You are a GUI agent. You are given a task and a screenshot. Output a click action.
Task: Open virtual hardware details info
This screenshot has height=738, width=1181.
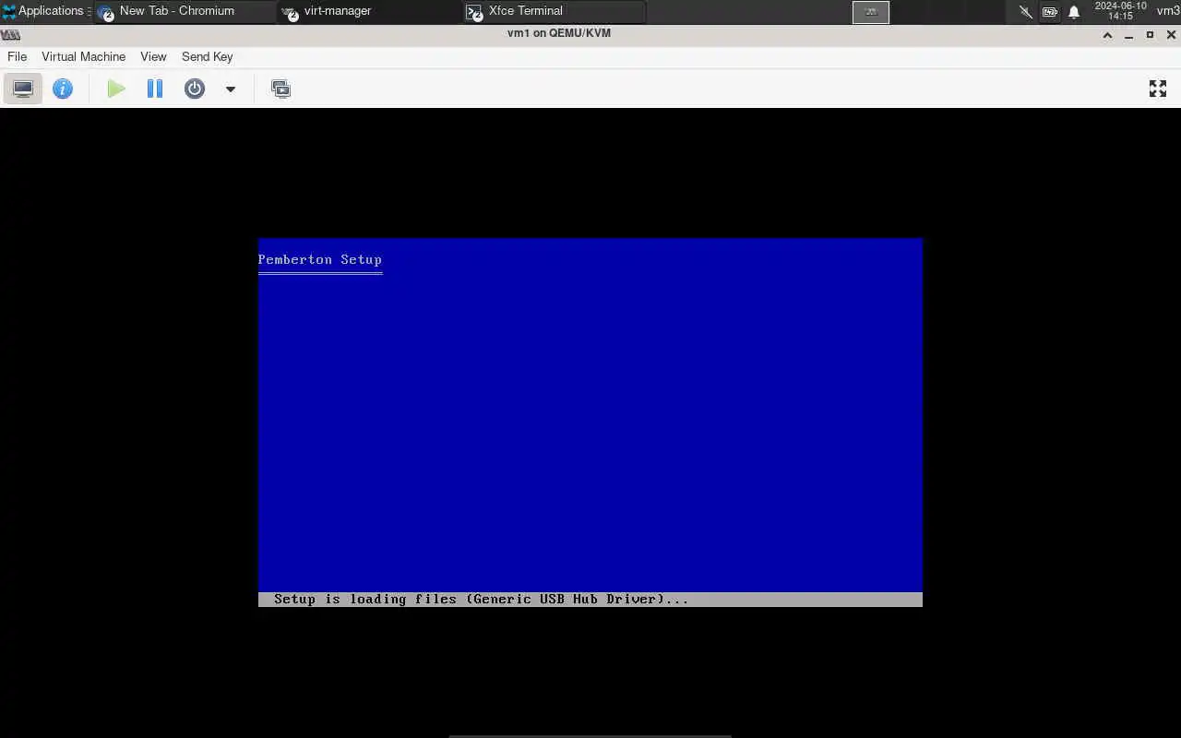(x=63, y=89)
